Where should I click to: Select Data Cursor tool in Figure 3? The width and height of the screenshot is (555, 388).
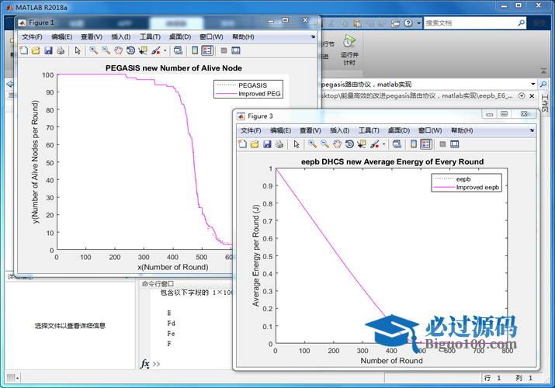click(362, 144)
